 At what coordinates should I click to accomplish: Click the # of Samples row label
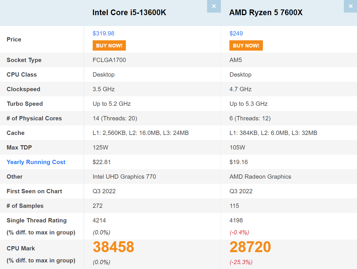tap(25, 206)
